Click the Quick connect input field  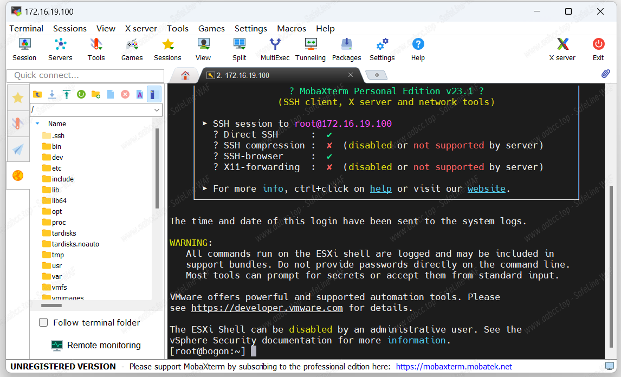click(x=86, y=75)
